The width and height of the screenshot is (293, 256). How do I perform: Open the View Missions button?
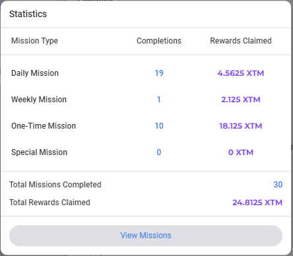(x=146, y=236)
